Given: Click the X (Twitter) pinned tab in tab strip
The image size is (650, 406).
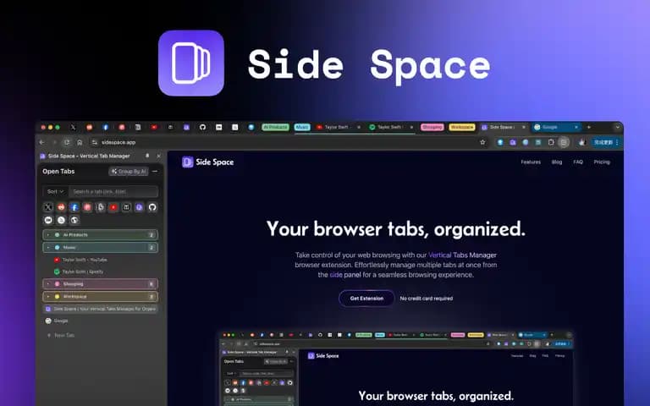Looking at the screenshot, I should pos(73,127).
